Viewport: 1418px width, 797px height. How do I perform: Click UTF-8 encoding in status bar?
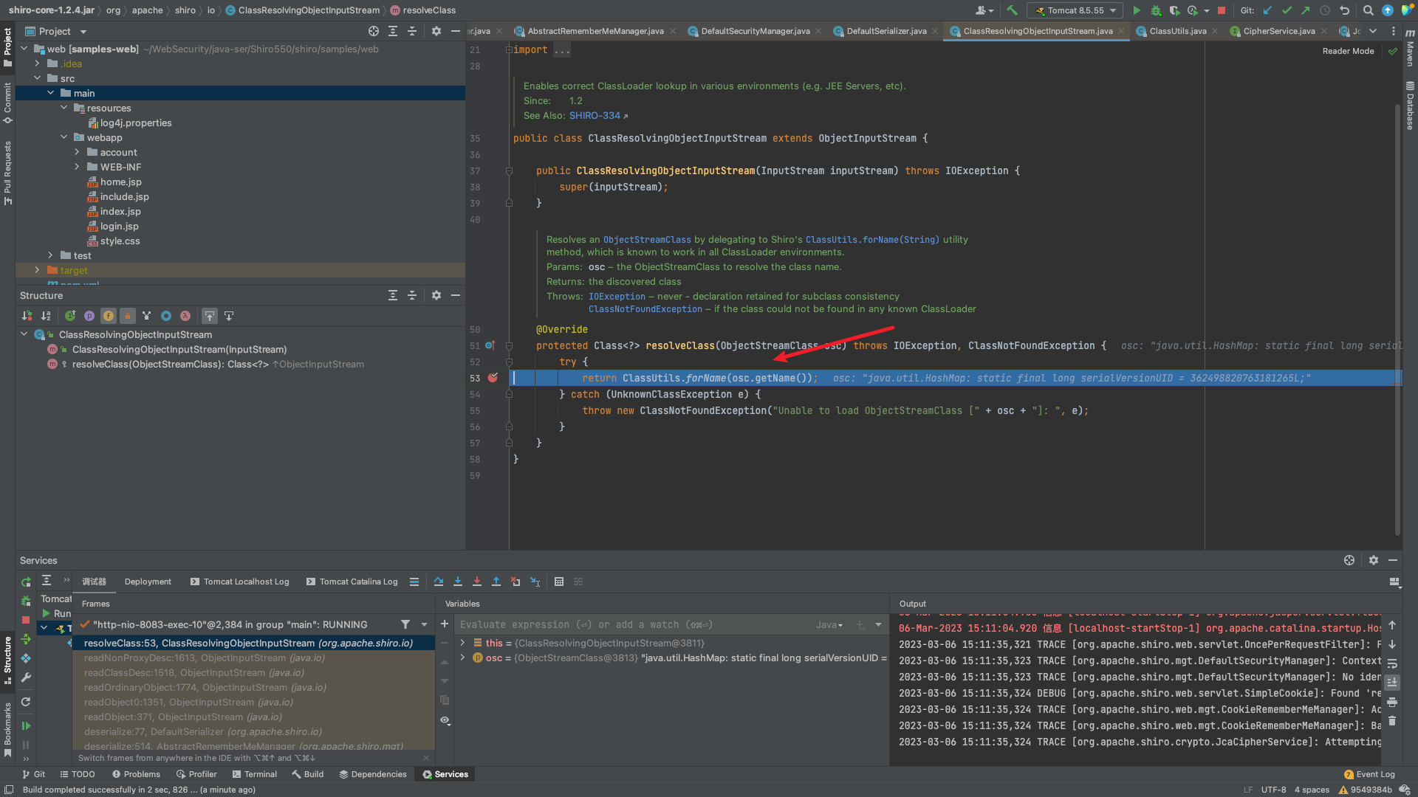[x=1273, y=790]
